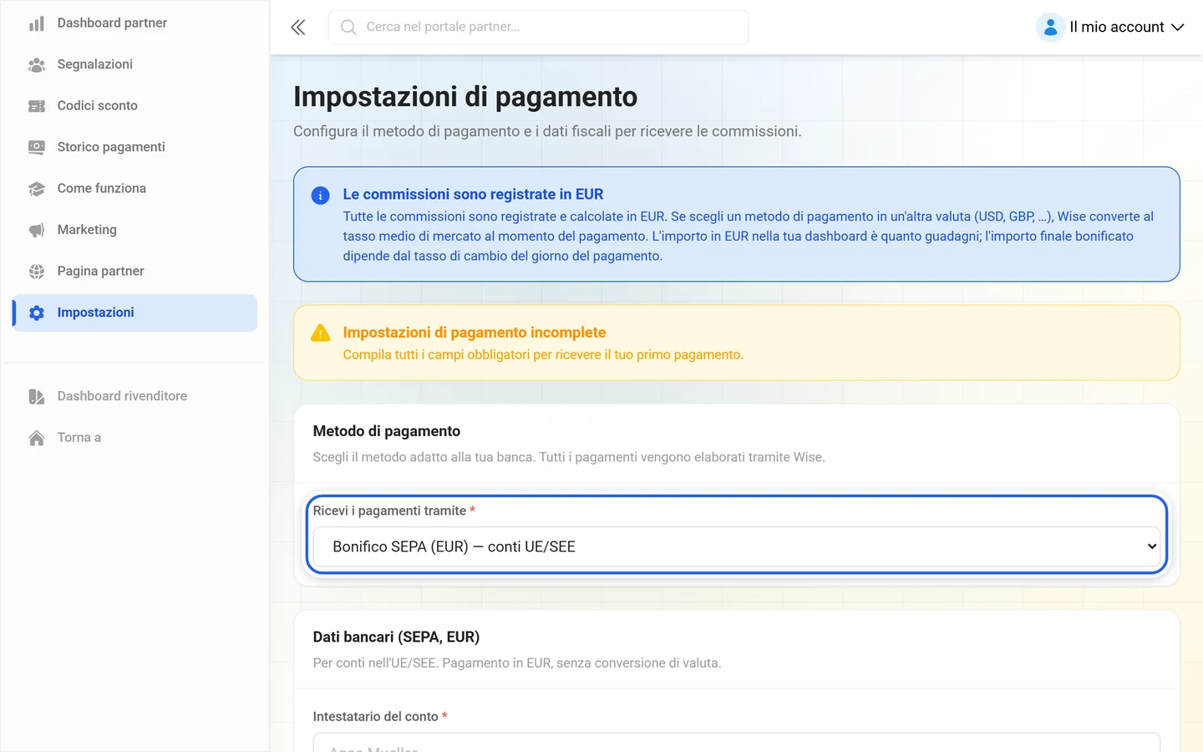Click the Torna a home icon
Screen dimensions: 1203x752
click(x=37, y=438)
